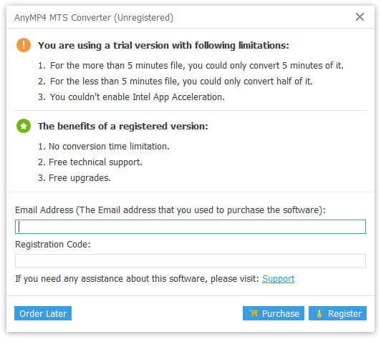Image resolution: width=381 pixels, height=339 pixels.
Task: Click the 'No conversion time limitation' benefit
Action: tap(104, 147)
